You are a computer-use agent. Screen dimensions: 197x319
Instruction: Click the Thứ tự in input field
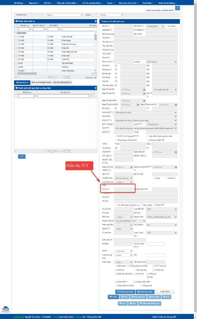[x=123, y=189]
